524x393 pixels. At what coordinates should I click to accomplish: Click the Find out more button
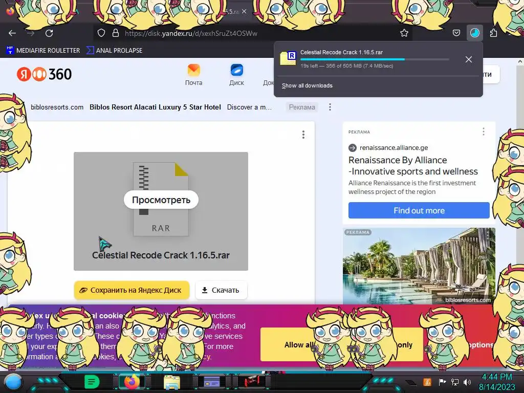(x=419, y=210)
